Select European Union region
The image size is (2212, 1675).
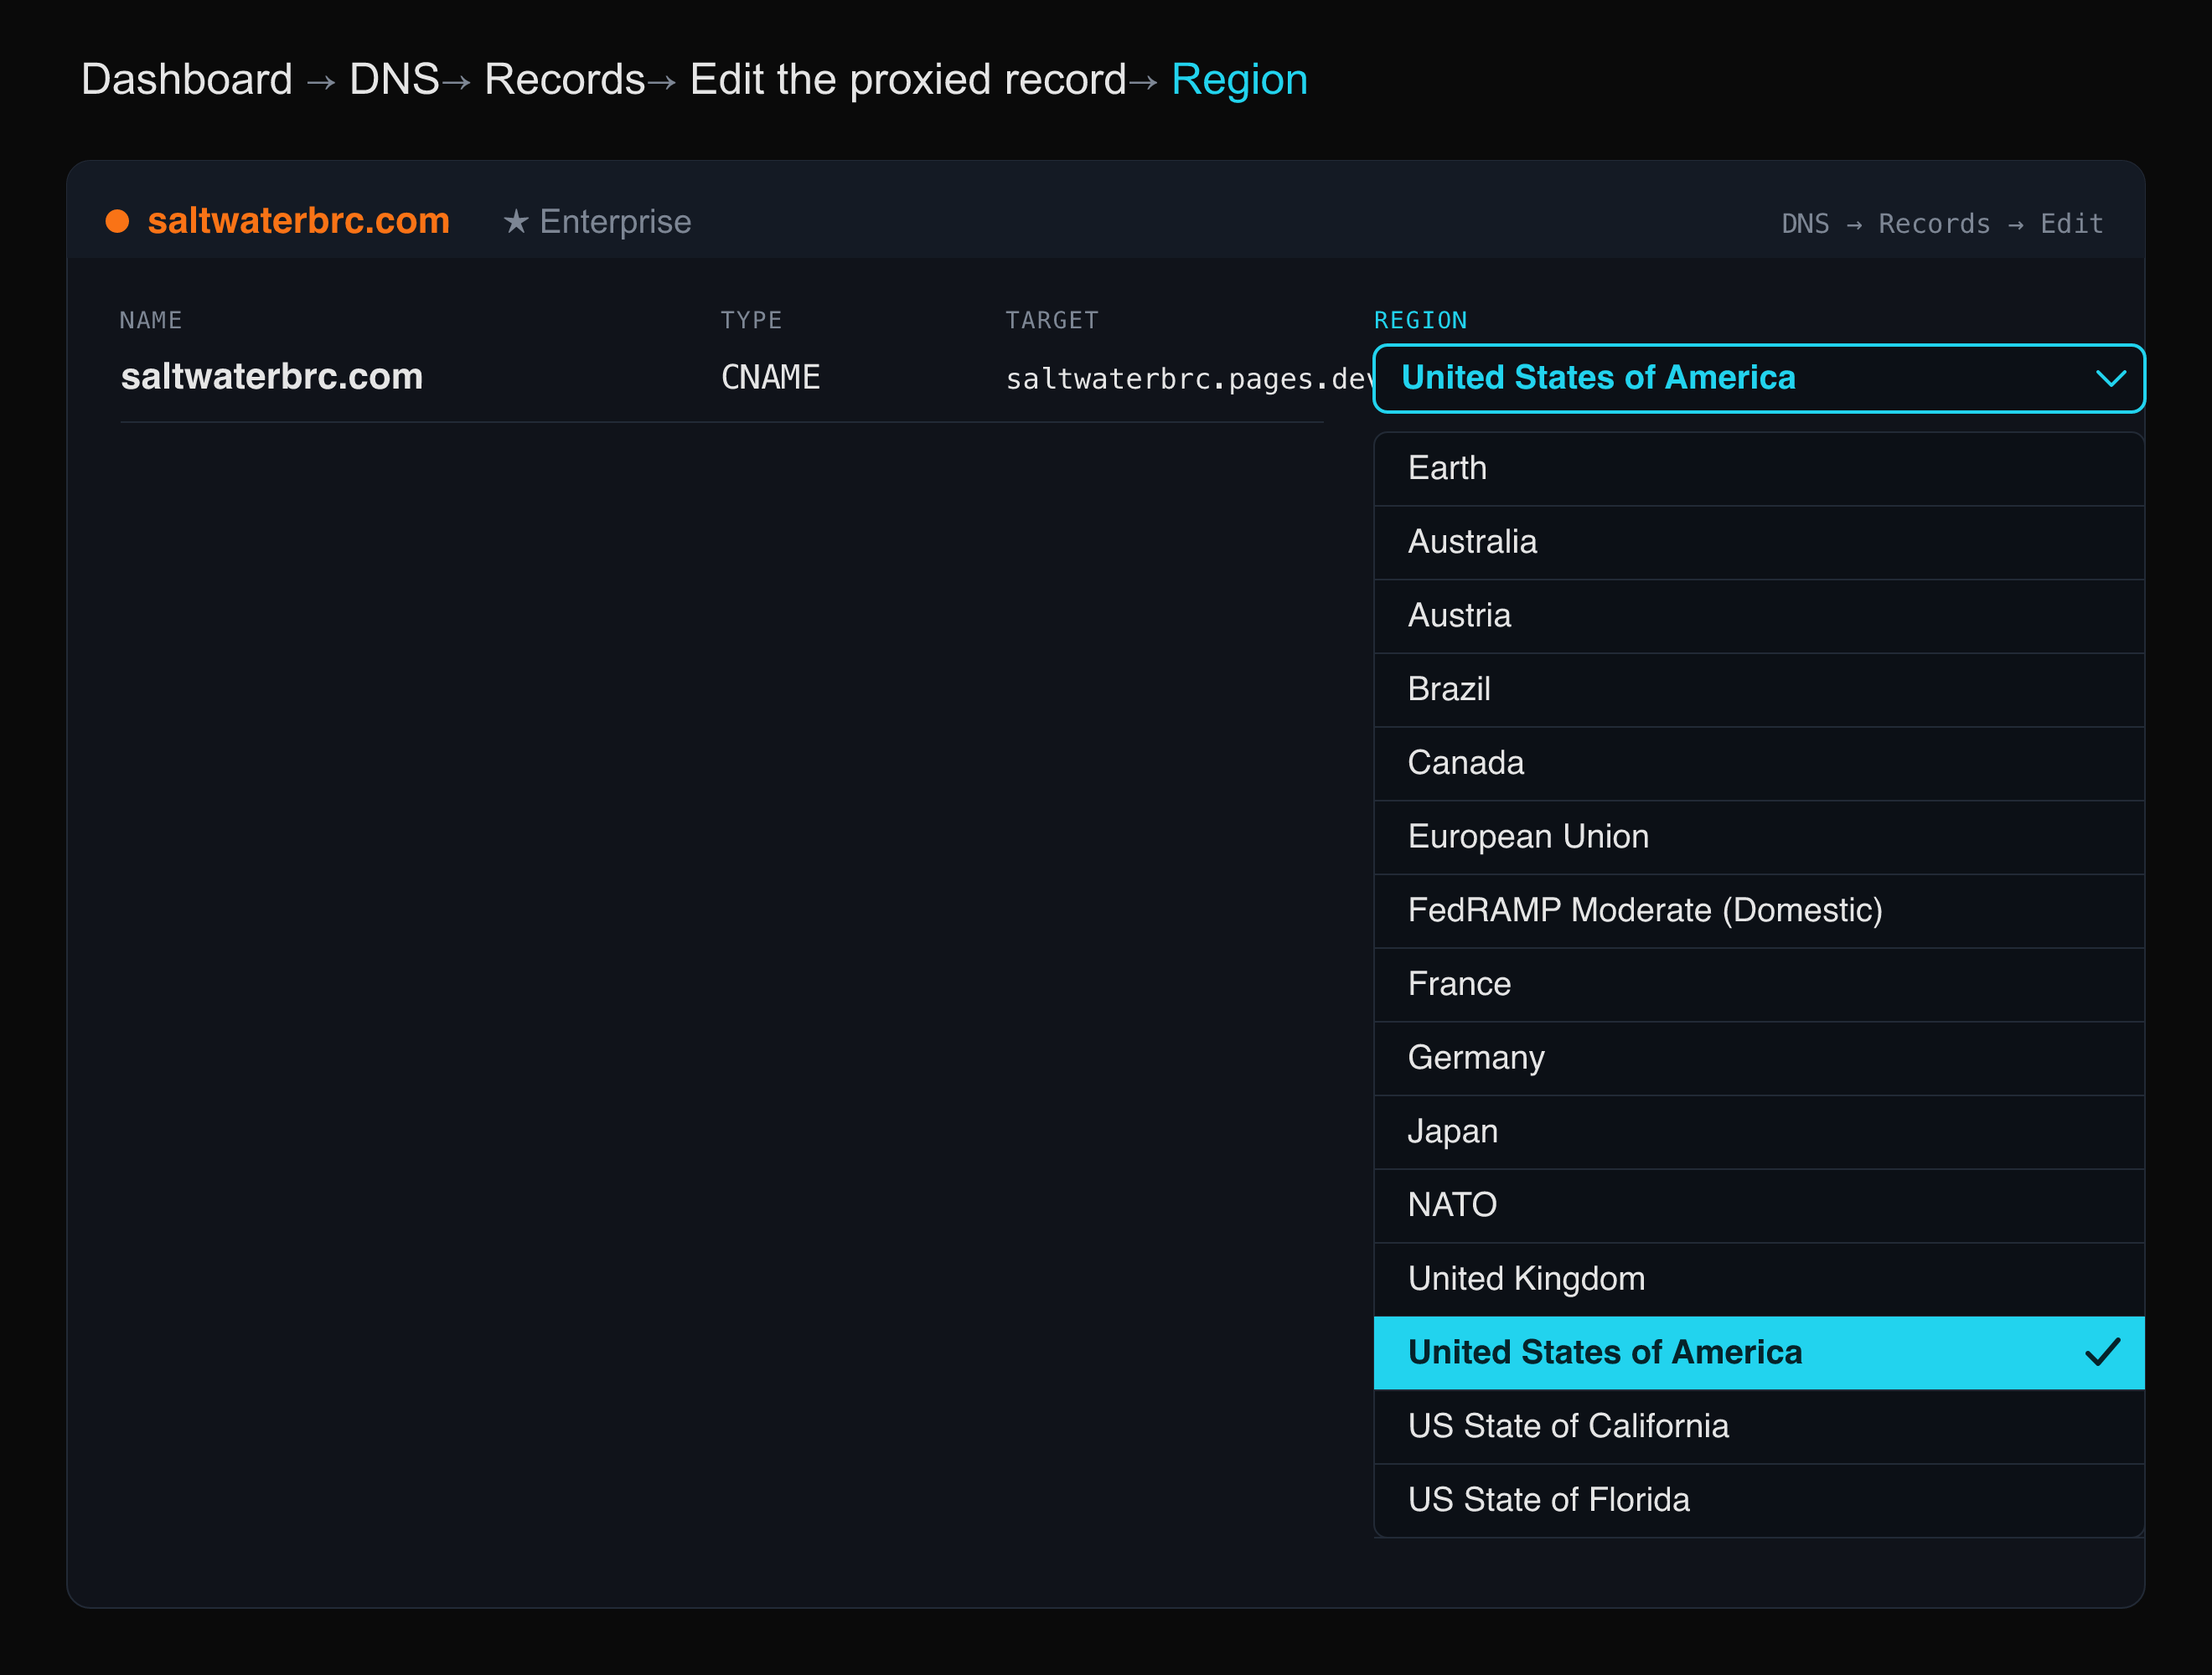click(x=1758, y=837)
